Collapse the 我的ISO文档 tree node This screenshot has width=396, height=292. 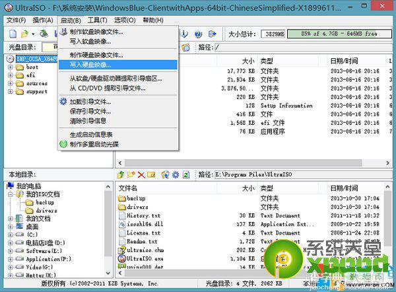point(11,194)
